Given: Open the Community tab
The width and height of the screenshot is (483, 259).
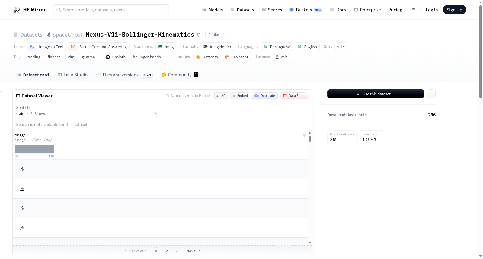Looking at the screenshot, I should coord(180,75).
